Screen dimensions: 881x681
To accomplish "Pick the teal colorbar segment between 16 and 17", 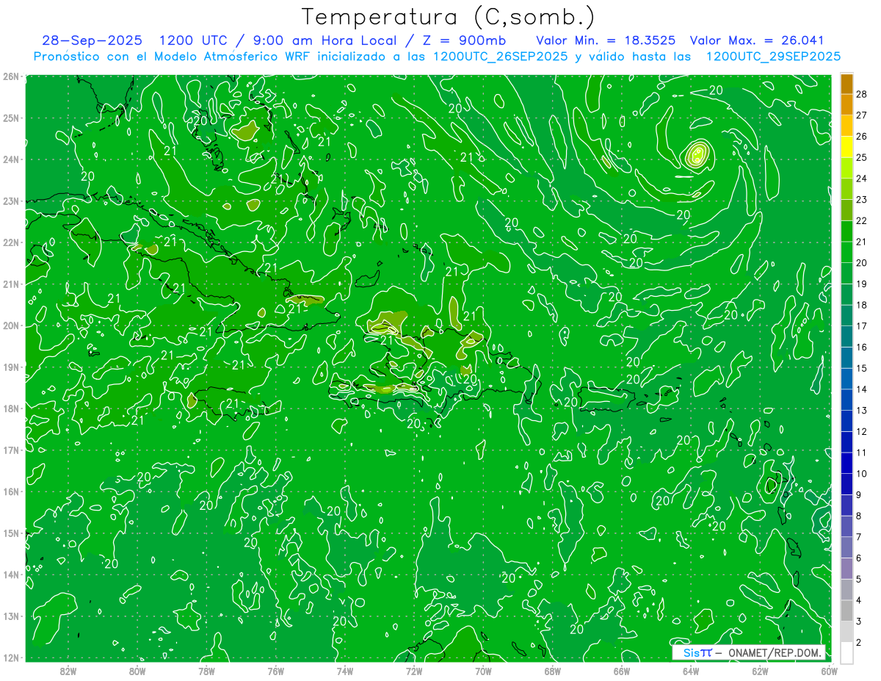I will 846,337.
